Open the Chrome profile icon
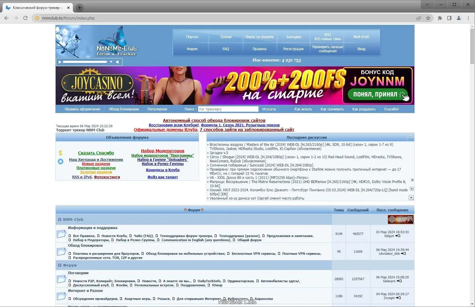This screenshot has width=475, height=307. point(459,18)
